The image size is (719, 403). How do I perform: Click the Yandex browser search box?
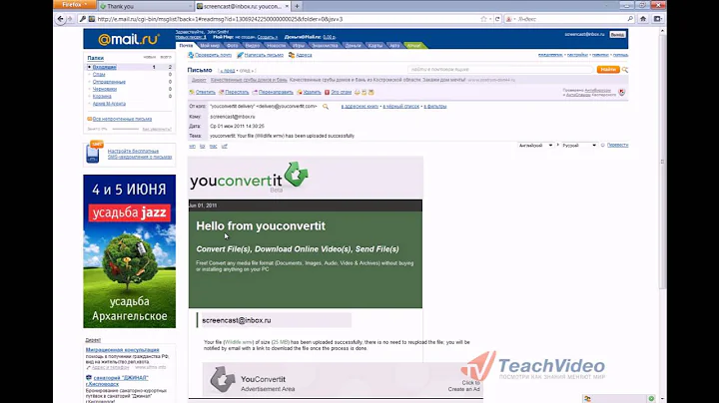tap(571, 19)
